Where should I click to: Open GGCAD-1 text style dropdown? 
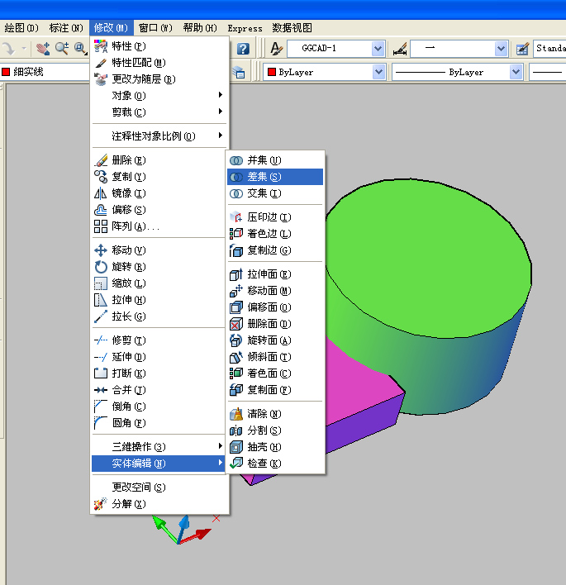click(x=378, y=49)
